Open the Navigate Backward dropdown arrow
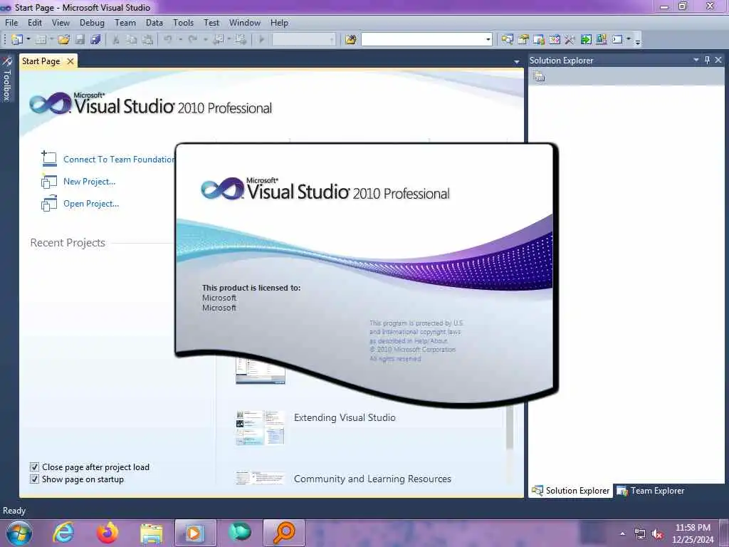729x547 pixels. [x=229, y=40]
